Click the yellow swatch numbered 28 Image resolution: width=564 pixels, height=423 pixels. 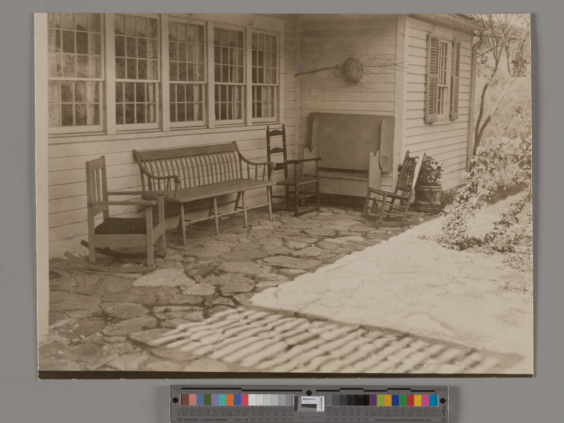tap(417, 400)
